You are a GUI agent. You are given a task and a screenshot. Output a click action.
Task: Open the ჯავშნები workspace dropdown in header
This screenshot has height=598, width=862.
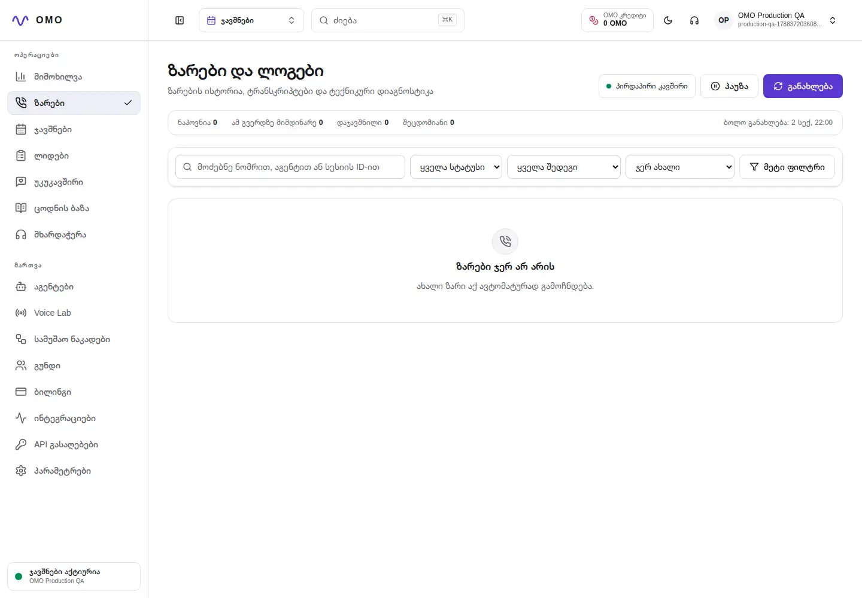pyautogui.click(x=251, y=20)
